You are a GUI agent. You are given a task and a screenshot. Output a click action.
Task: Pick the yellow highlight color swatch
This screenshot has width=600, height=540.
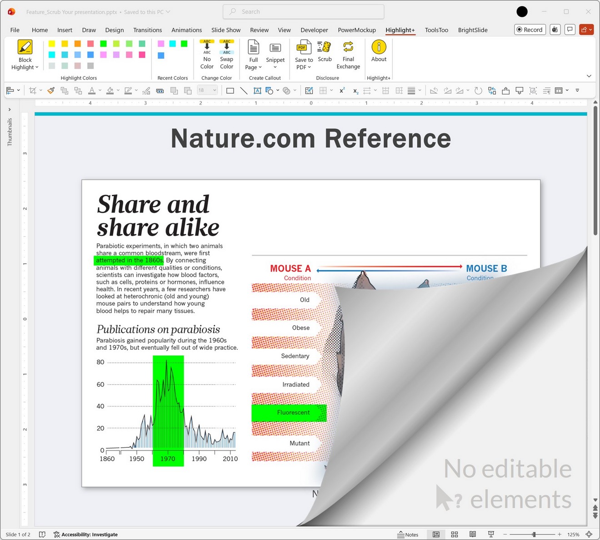52,44
